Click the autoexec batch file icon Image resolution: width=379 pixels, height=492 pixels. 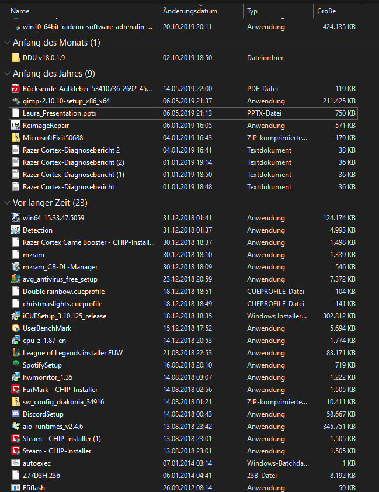pyautogui.click(x=16, y=463)
